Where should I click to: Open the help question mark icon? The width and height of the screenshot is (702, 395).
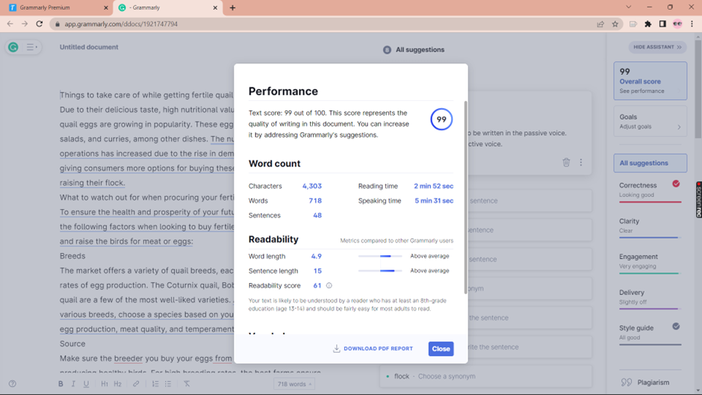click(13, 384)
